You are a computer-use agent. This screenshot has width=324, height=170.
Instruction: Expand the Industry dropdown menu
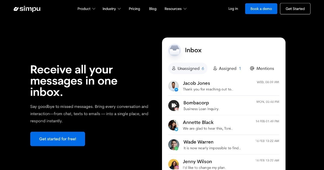(x=112, y=9)
